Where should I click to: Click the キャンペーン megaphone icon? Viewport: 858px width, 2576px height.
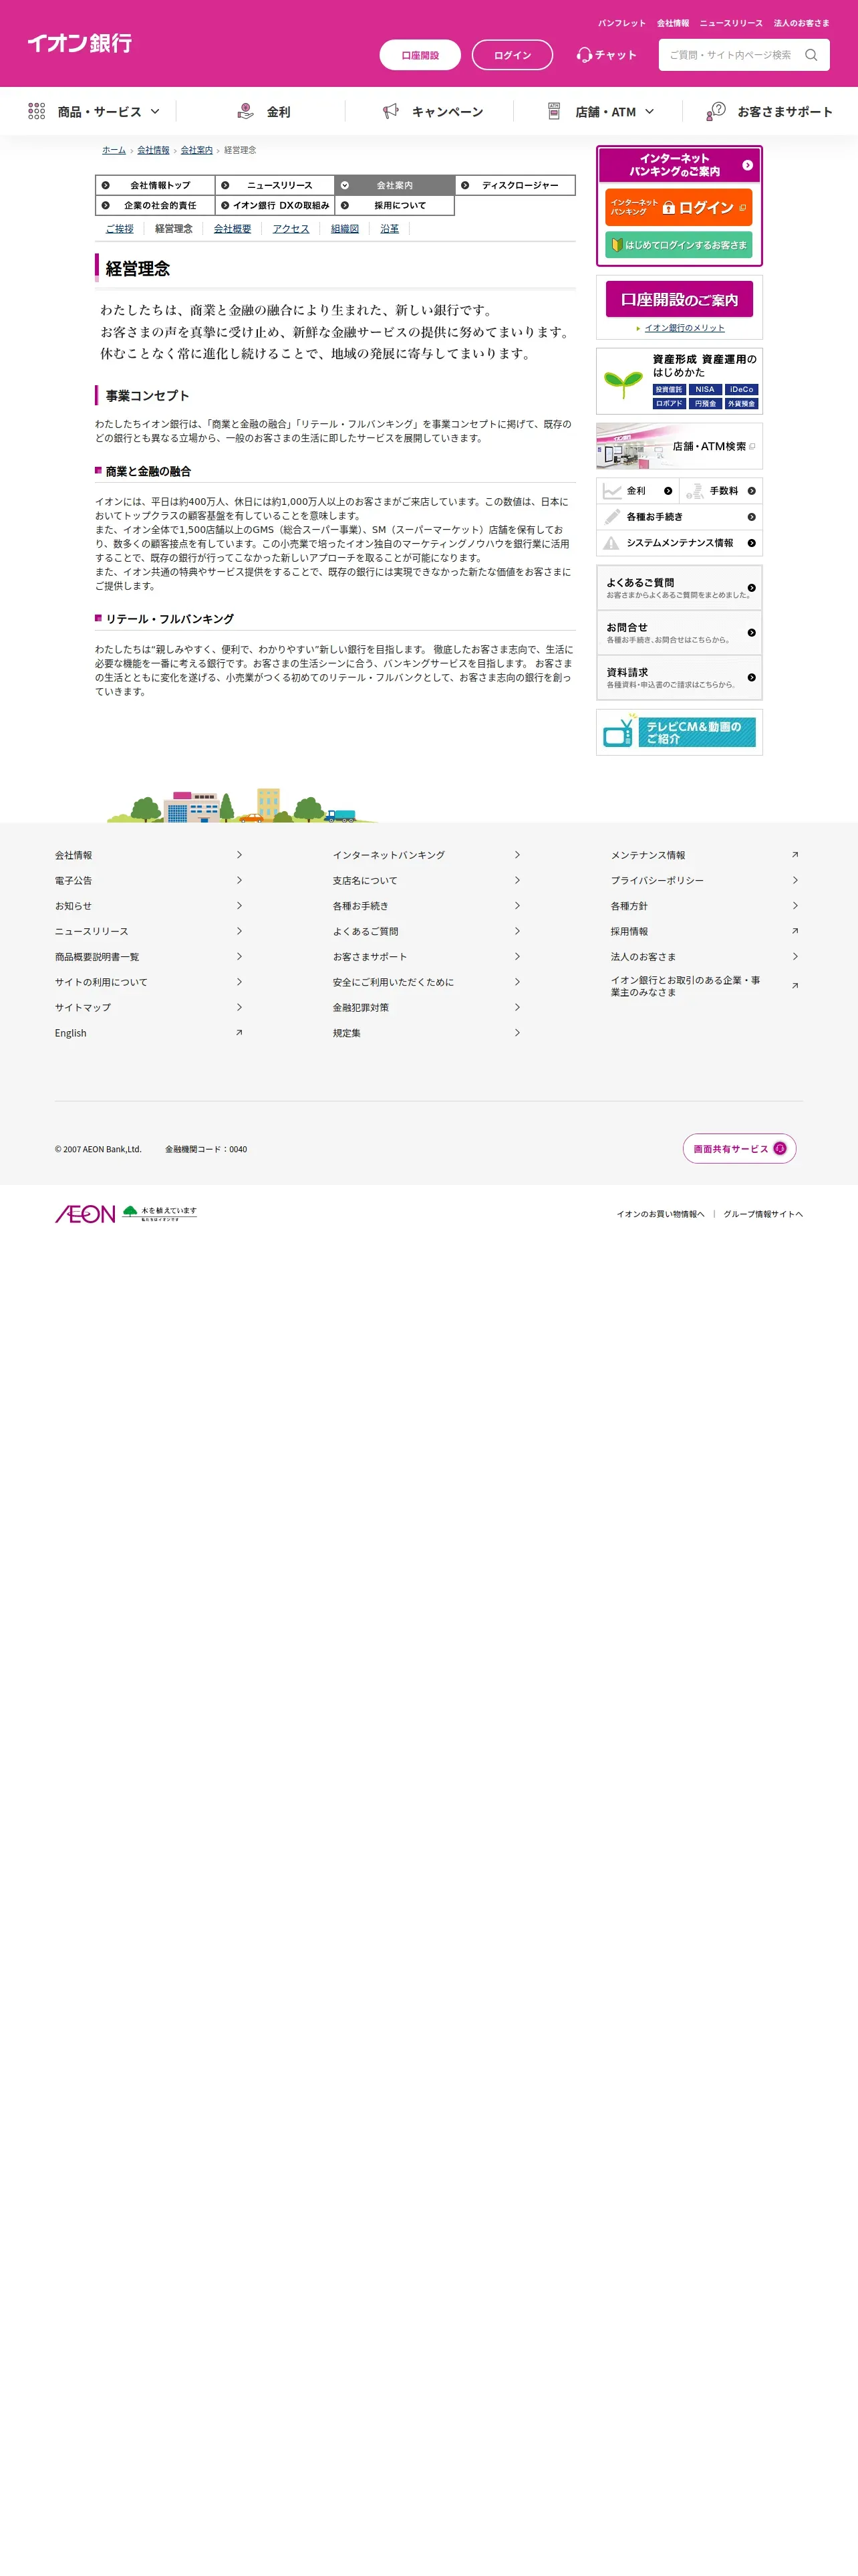coord(390,111)
